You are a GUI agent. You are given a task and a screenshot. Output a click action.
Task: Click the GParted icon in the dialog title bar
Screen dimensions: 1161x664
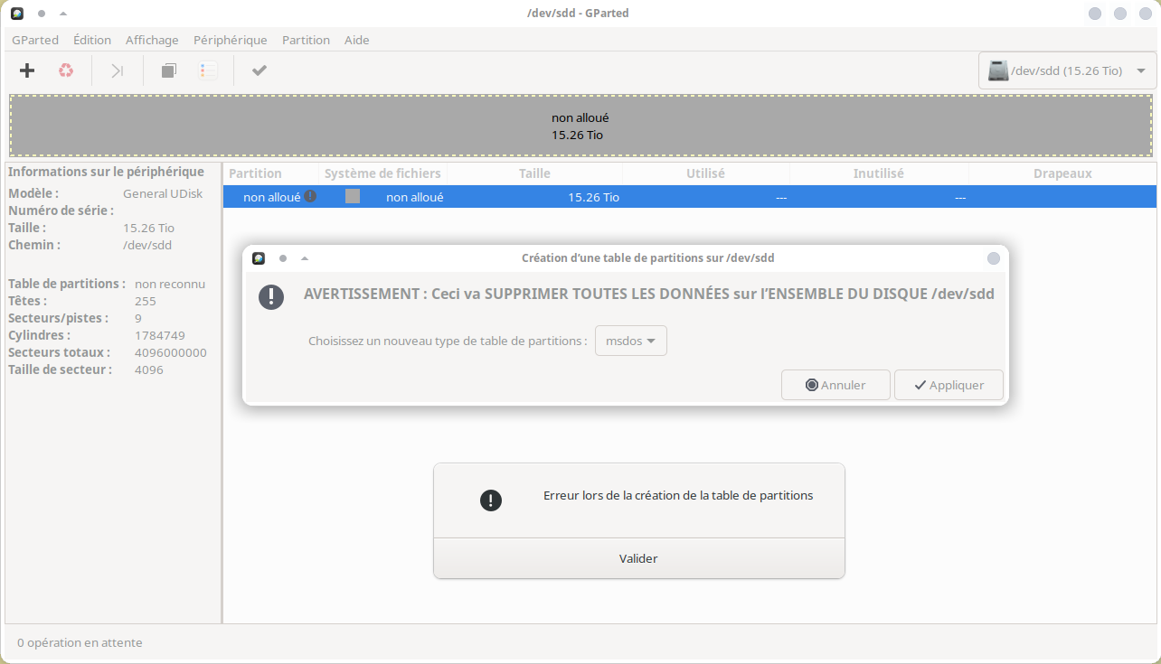click(x=259, y=258)
